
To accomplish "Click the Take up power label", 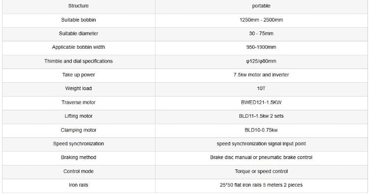I will [79, 75].
